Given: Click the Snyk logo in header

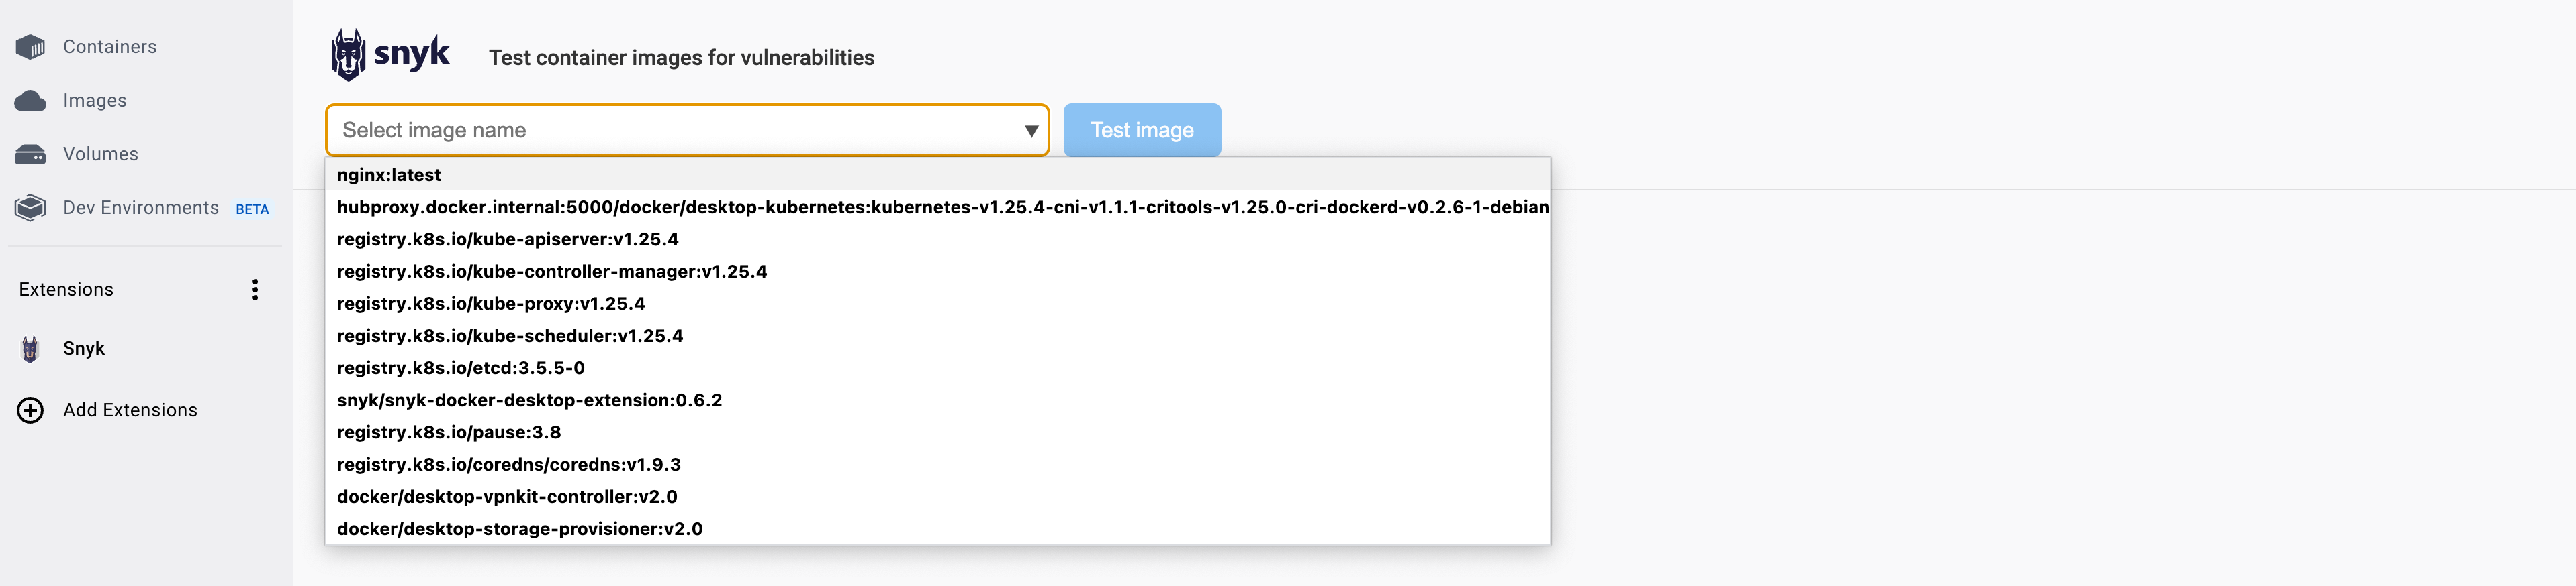Looking at the screenshot, I should 391,55.
